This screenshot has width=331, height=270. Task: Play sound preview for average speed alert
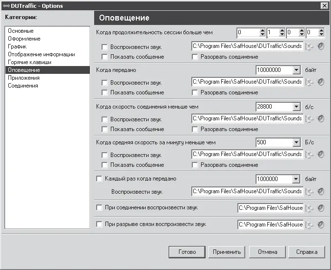[320, 155]
